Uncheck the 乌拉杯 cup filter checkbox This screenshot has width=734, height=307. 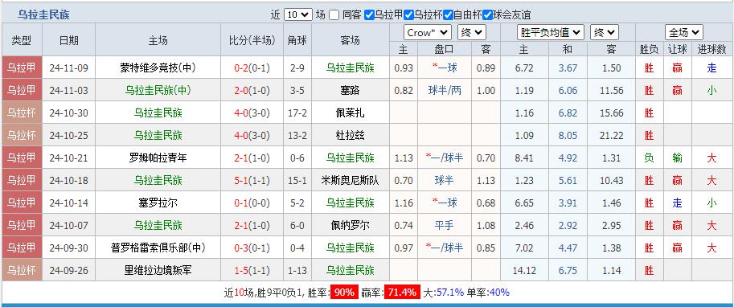(x=408, y=15)
